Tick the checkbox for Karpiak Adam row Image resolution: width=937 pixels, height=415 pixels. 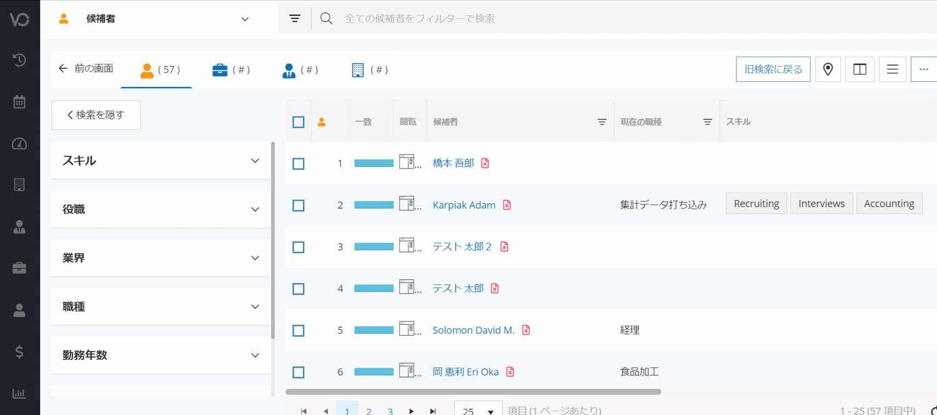point(299,205)
